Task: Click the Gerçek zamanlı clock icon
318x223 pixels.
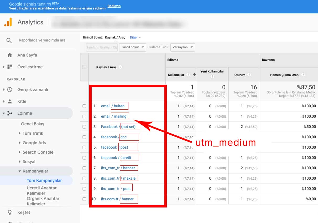Action: point(10,89)
